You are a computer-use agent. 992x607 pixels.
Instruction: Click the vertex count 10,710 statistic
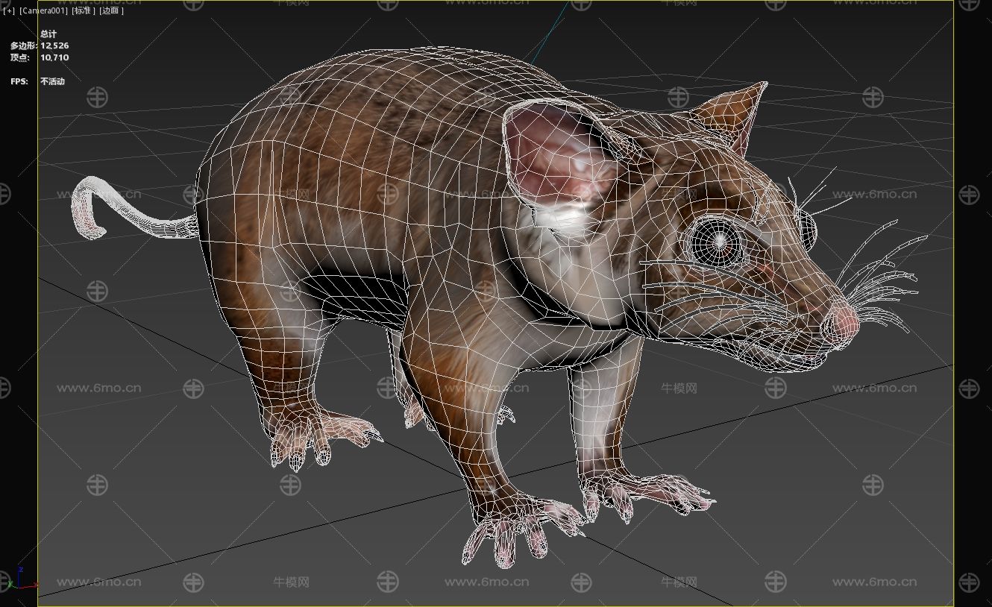[x=54, y=57]
